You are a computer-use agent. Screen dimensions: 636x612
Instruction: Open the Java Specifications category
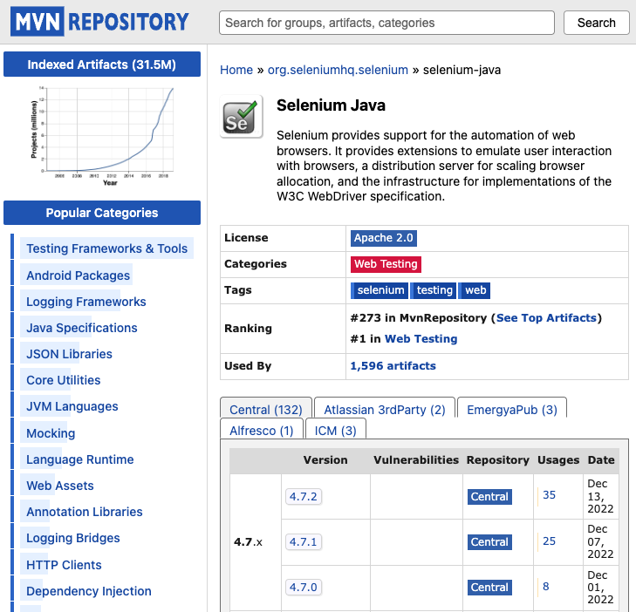[x=81, y=328]
